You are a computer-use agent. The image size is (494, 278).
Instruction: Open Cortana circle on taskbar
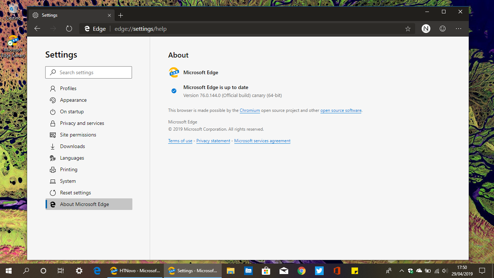click(x=43, y=270)
